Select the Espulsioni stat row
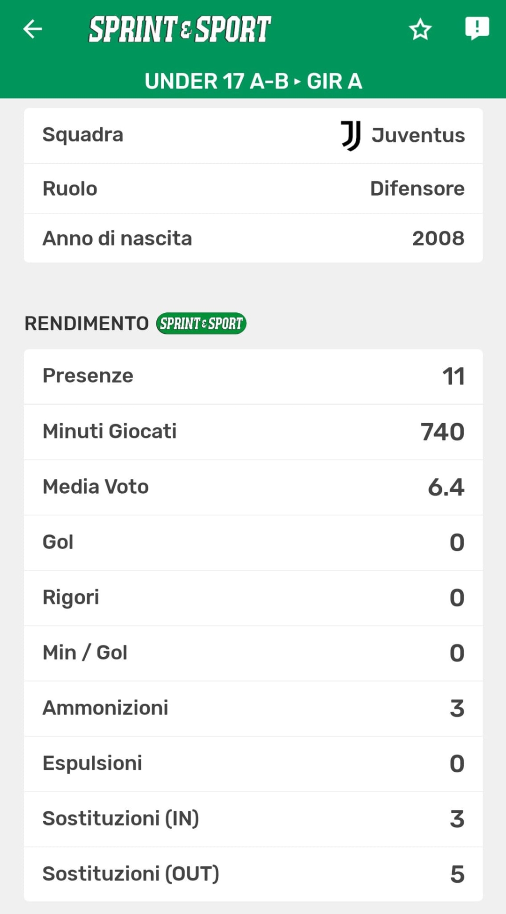Image resolution: width=506 pixels, height=914 pixels. (253, 763)
